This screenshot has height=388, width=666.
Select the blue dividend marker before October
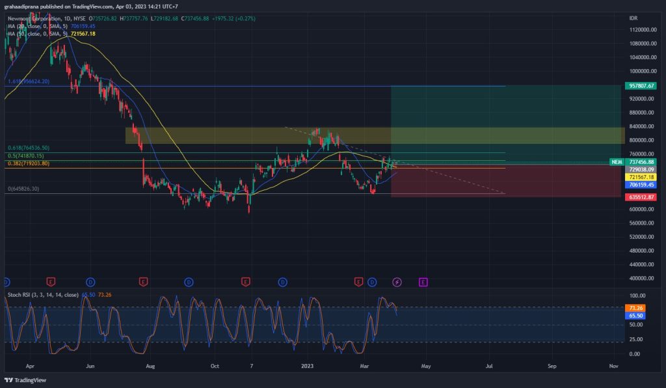coord(189,282)
